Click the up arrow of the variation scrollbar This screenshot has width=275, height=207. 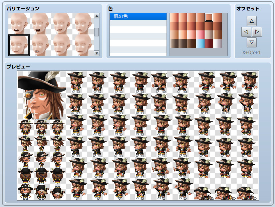tap(97, 16)
